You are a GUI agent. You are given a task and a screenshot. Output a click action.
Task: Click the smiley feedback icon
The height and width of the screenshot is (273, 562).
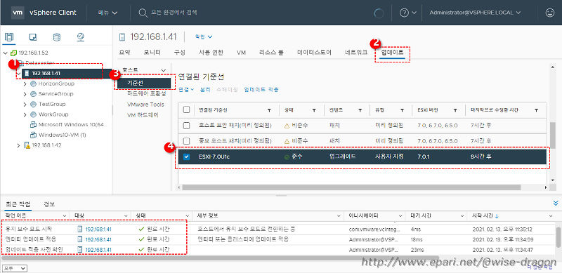[549, 13]
